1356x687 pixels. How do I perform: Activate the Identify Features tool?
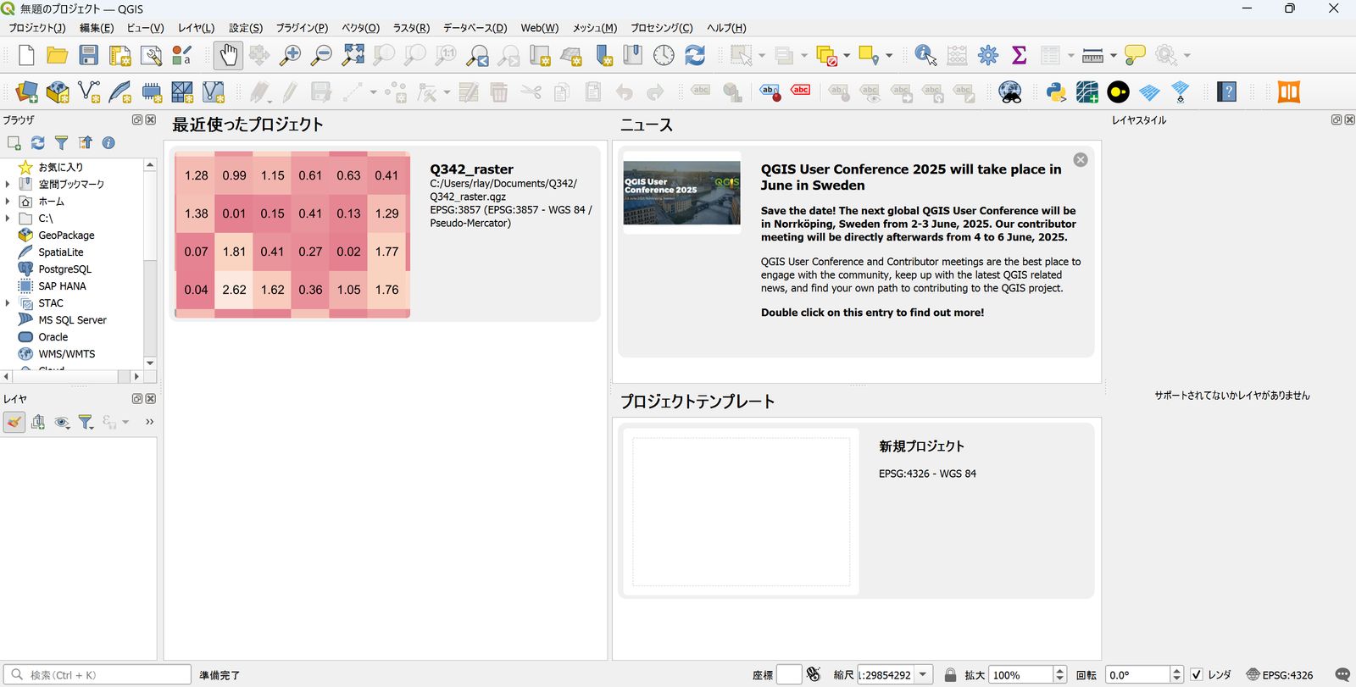point(925,56)
